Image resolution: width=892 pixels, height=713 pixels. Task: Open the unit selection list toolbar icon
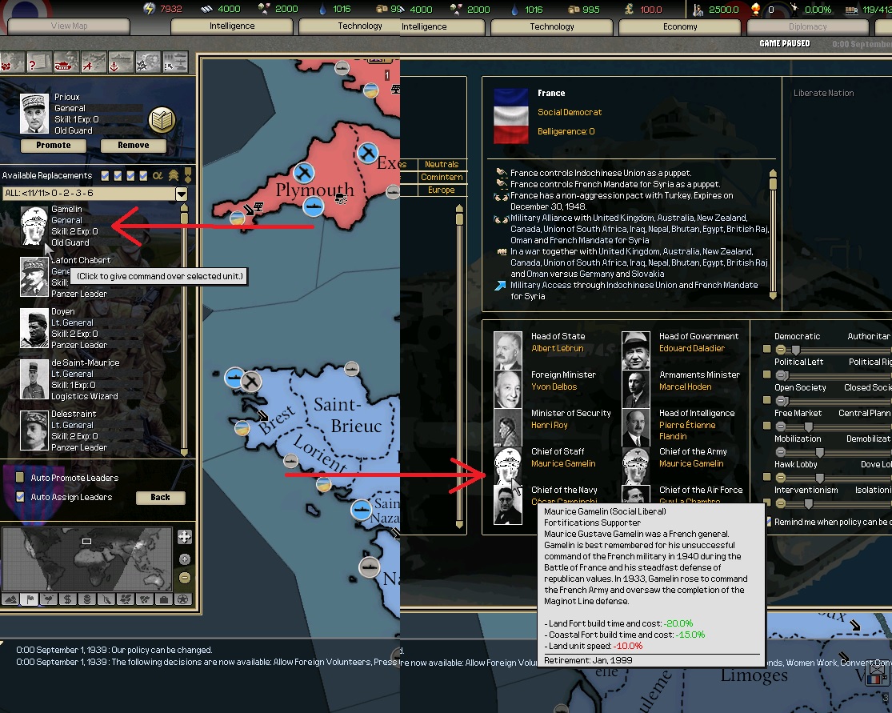(175, 62)
